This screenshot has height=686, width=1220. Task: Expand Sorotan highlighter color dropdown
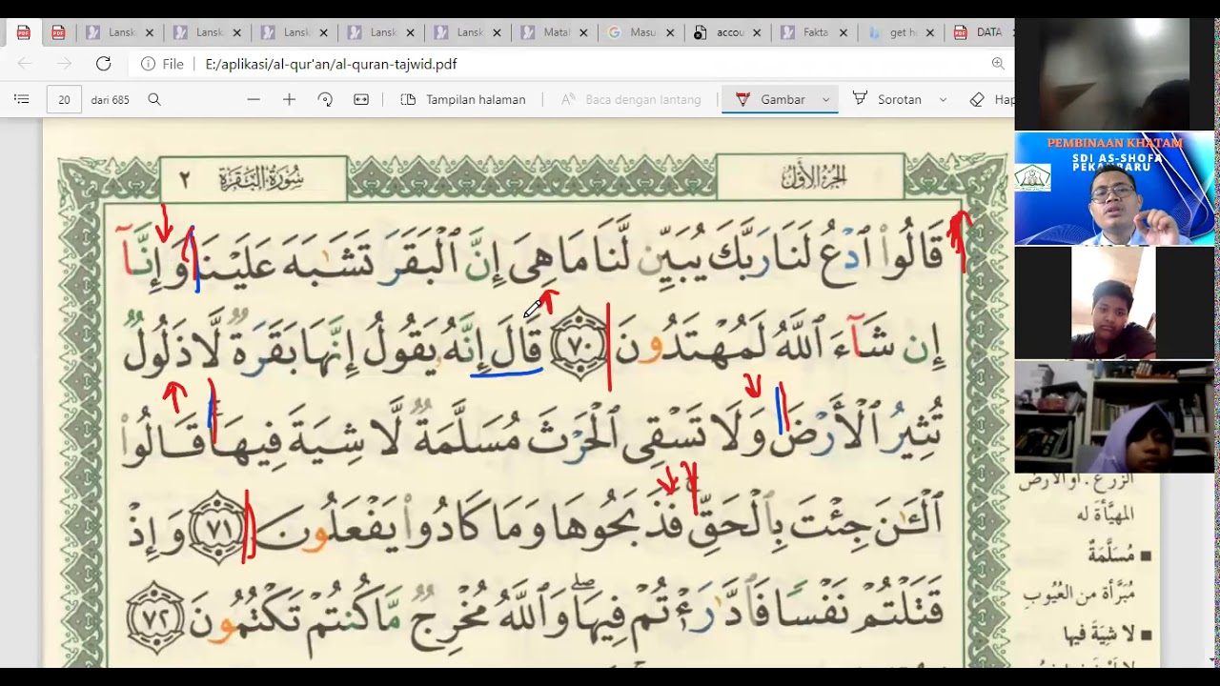[943, 99]
